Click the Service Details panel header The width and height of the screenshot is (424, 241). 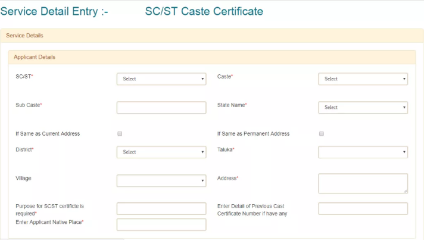click(x=211, y=36)
